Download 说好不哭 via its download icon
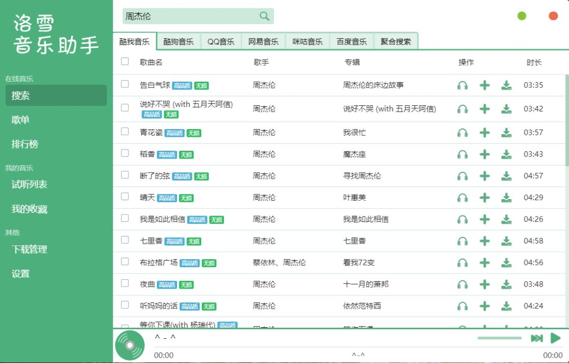 (506, 109)
